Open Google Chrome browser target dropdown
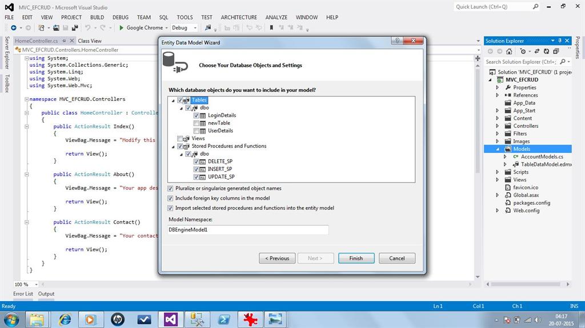This screenshot has width=585, height=328. (x=166, y=28)
